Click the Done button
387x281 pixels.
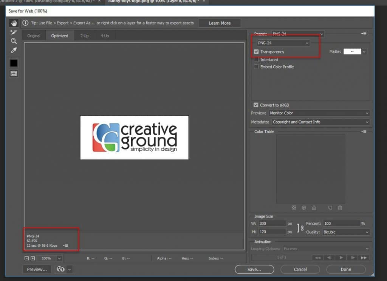346,269
